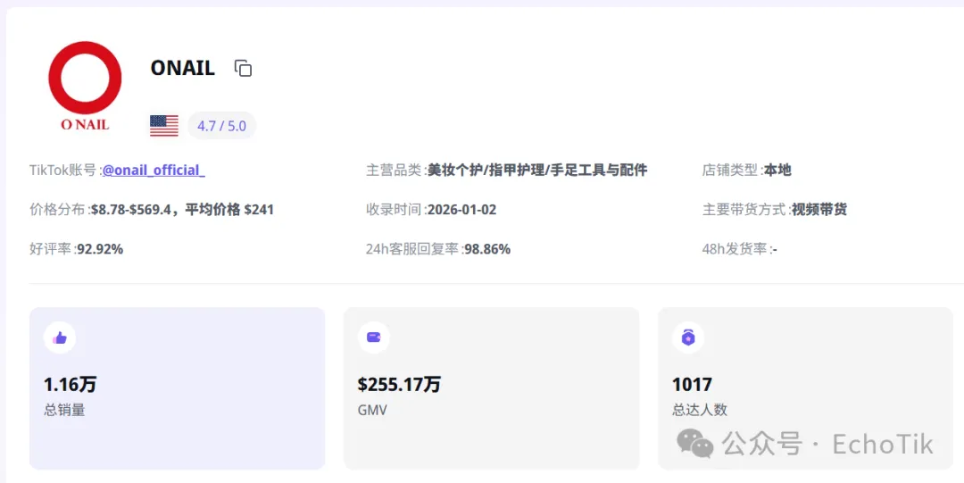Click the category 美妆个护/指甲护理/手足工具与配件
This screenshot has height=483, width=964.
537,171
